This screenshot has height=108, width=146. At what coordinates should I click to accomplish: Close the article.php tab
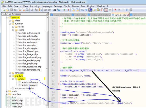tap(128, 15)
